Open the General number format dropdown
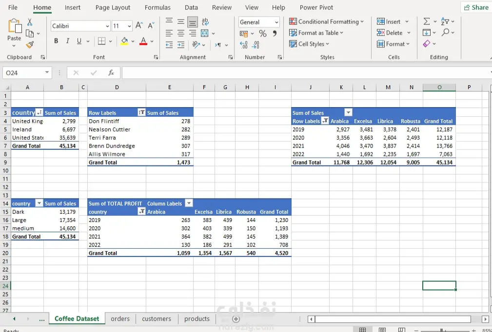The height and width of the screenshot is (332, 492). [x=276, y=22]
